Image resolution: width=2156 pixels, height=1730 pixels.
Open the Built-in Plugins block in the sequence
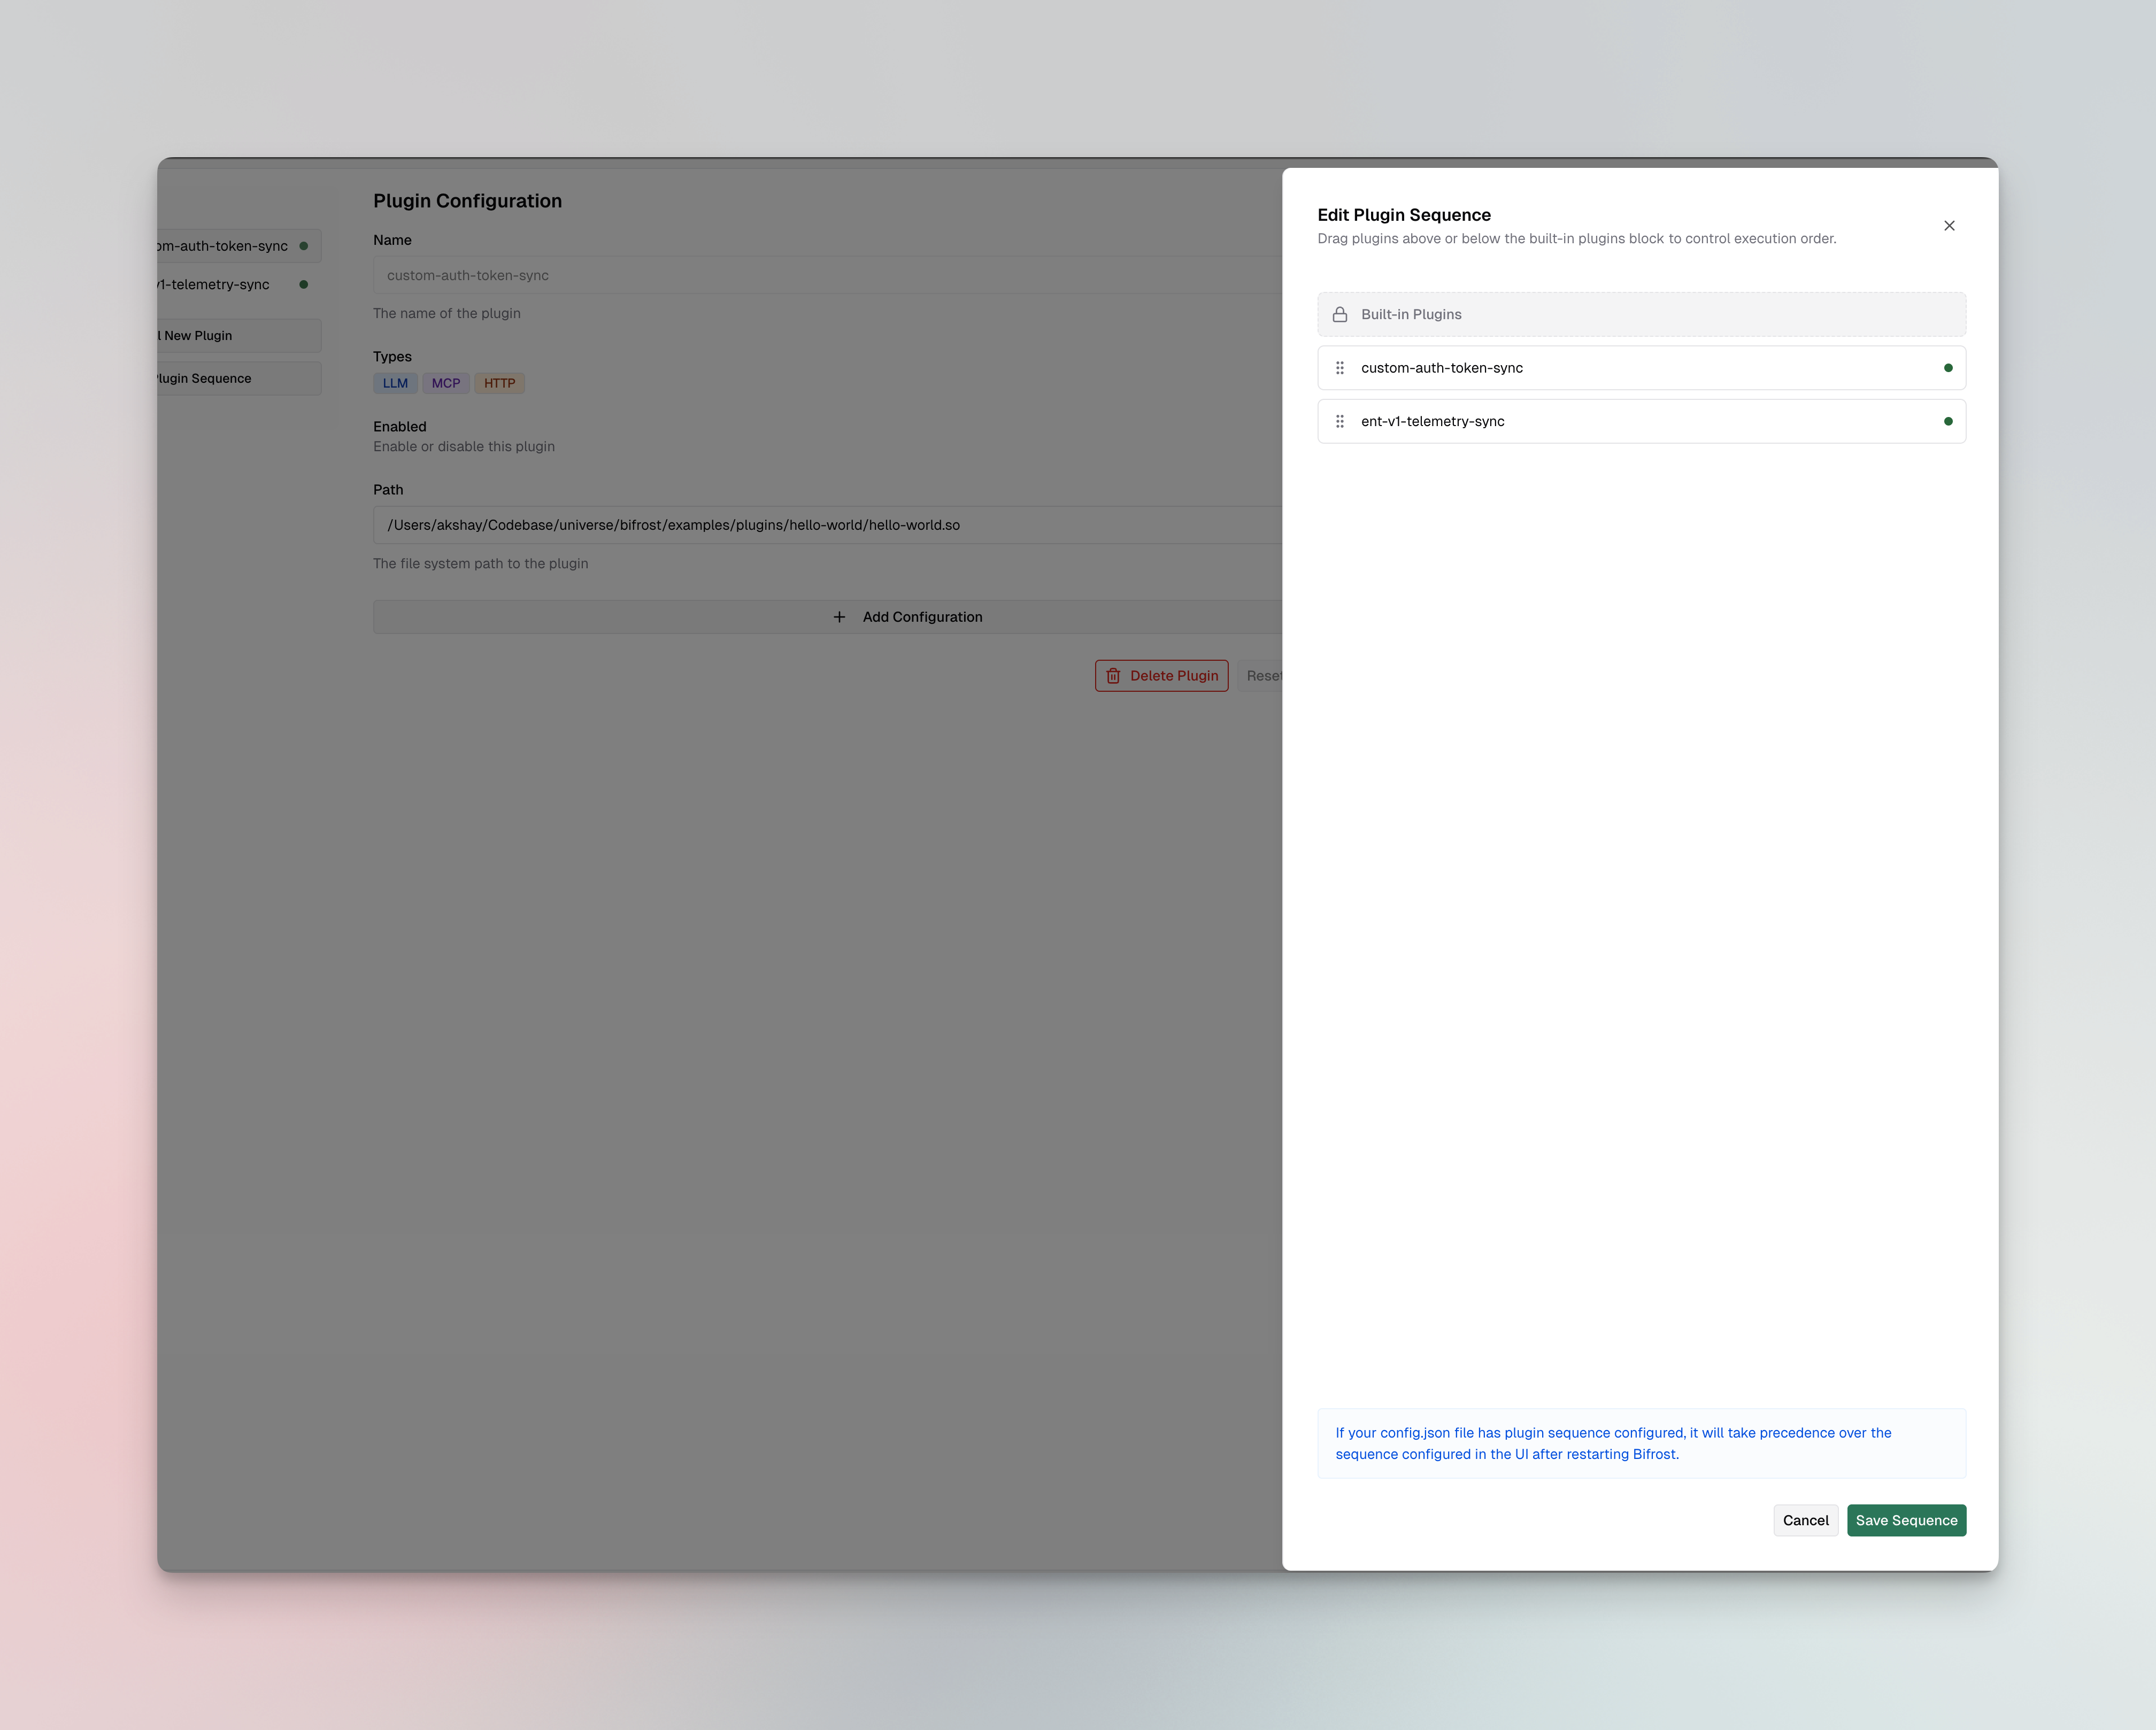pos(1641,313)
